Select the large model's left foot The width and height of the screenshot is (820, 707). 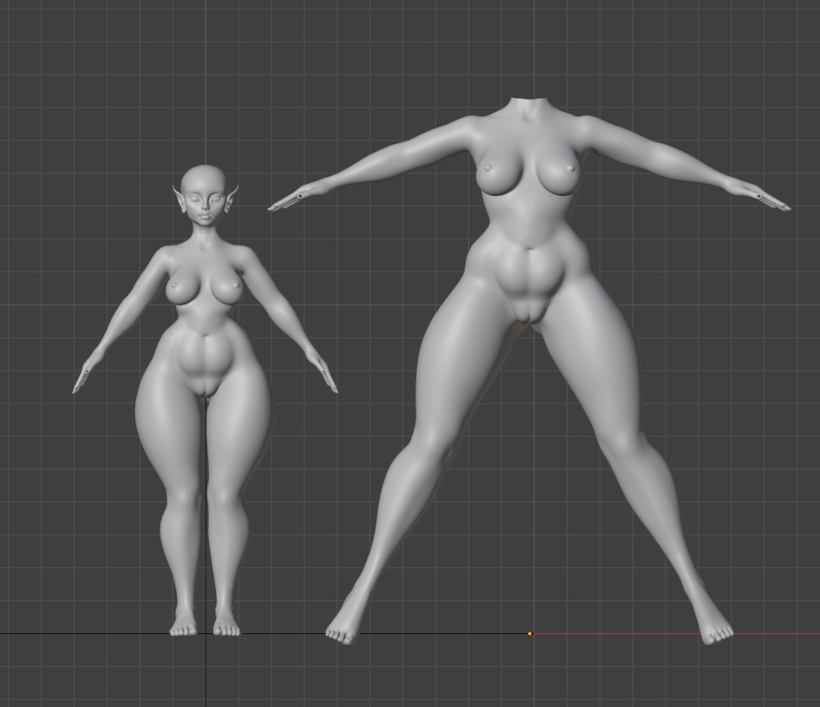[x=342, y=630]
